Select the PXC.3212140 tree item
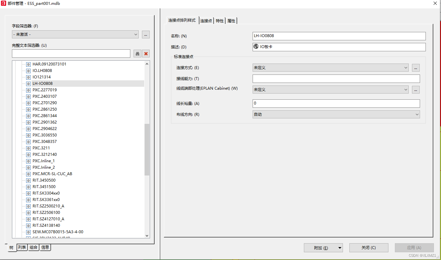This screenshot has height=260, width=441. point(45,155)
